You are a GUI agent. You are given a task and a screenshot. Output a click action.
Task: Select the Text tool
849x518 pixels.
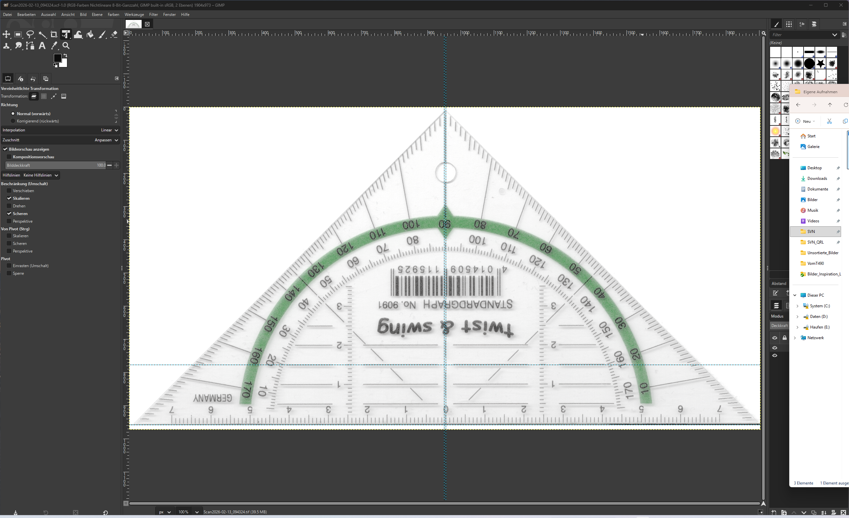(42, 45)
